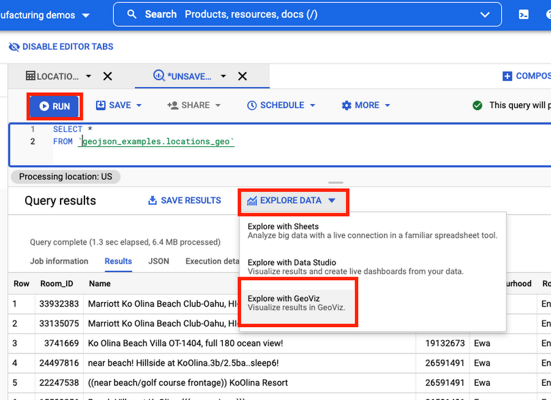The height and width of the screenshot is (400, 551).
Task: Click the Share add-person icon
Action: [x=173, y=105]
